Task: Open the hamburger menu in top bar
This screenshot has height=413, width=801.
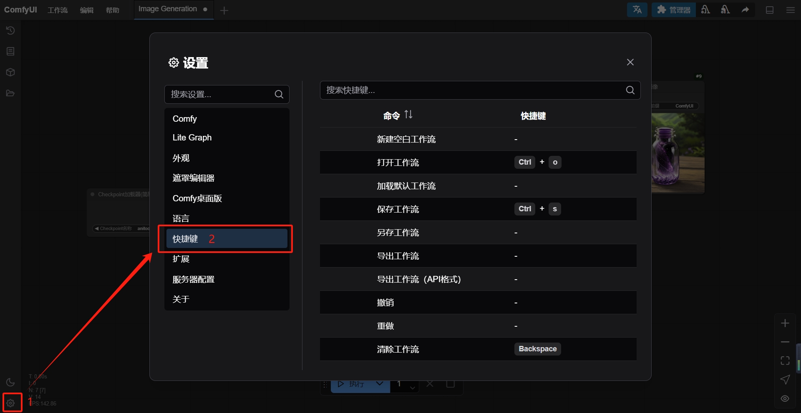Action: [791, 10]
